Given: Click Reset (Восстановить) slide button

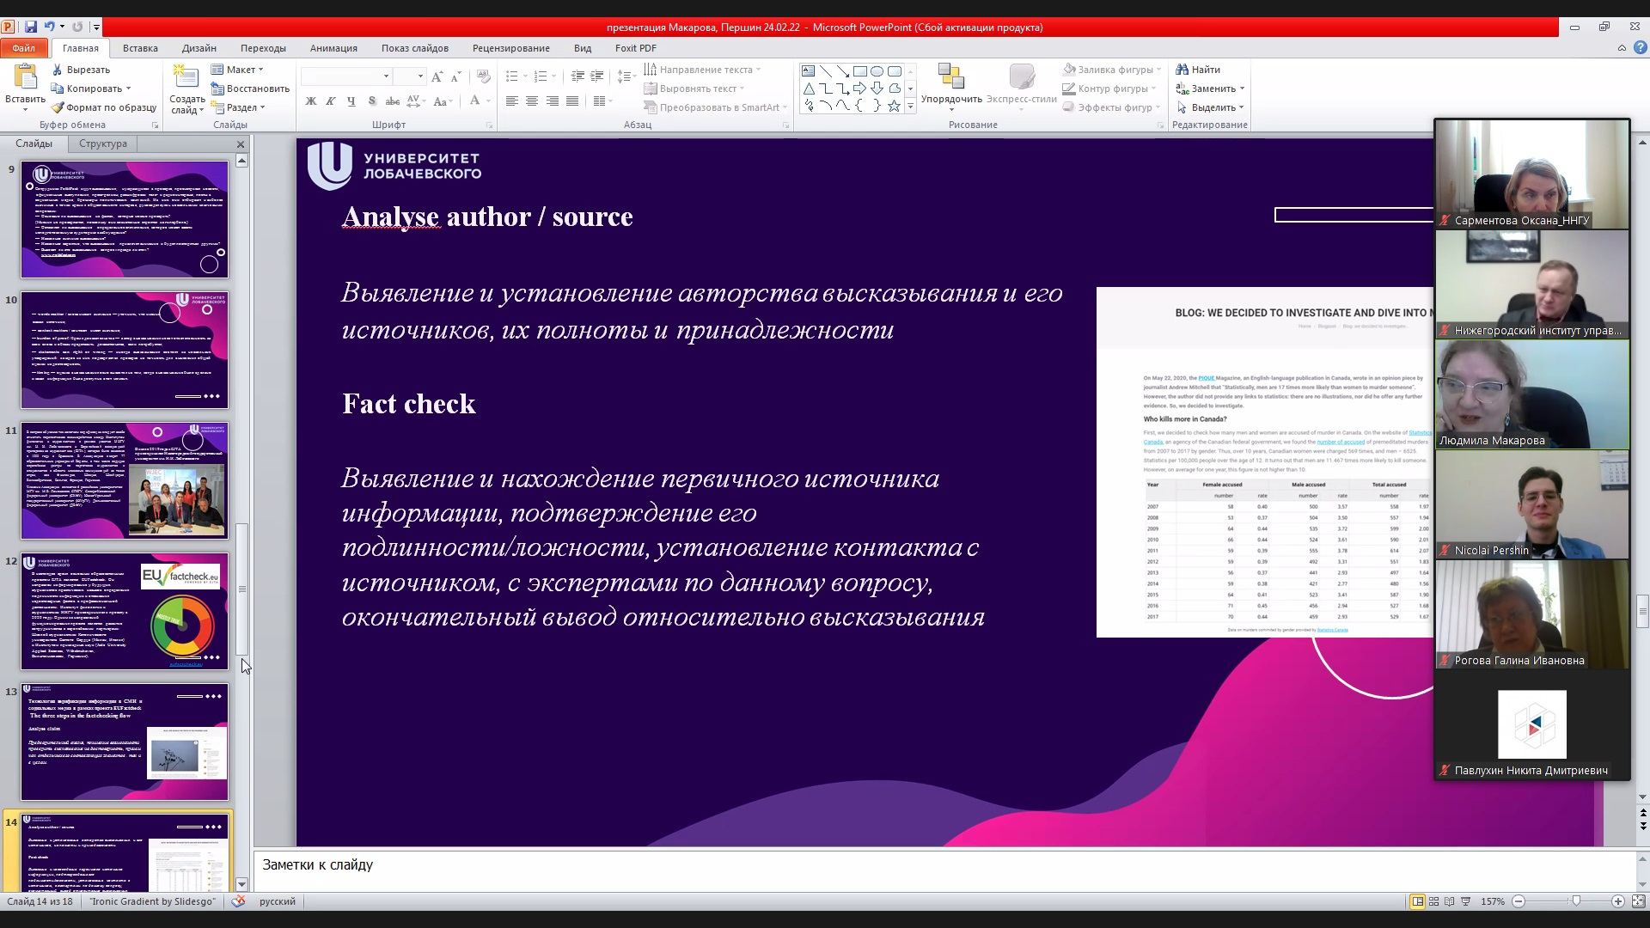Looking at the screenshot, I should [250, 89].
